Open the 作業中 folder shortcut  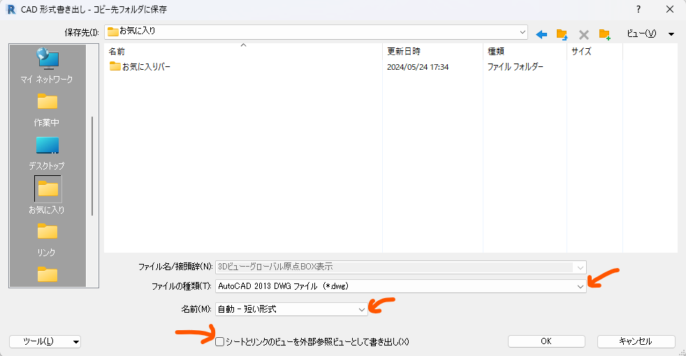(x=47, y=110)
